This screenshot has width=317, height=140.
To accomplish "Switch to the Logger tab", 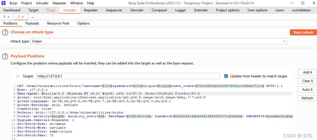I will [181, 10].
